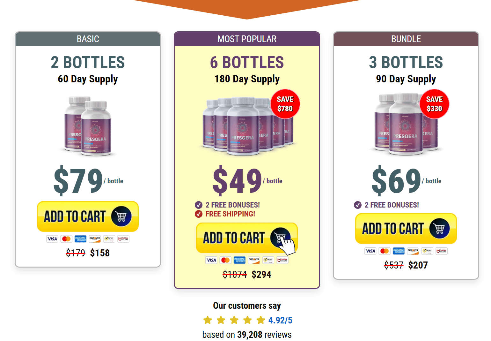491x341 pixels.
Task: Select the Most Popular package header
Action: pyautogui.click(x=247, y=39)
